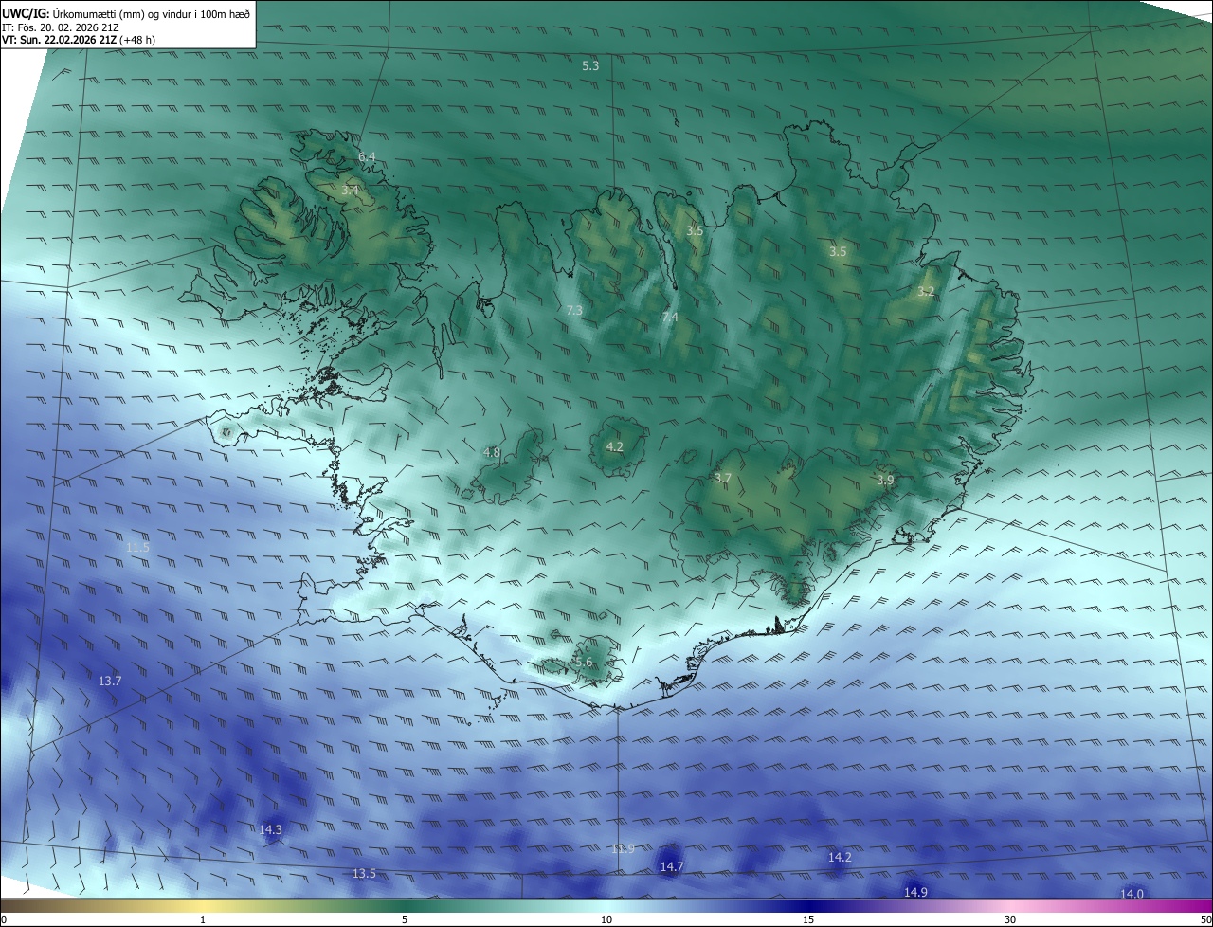
Task: Click the 4.8 value on the glacier
Action: 492,453
